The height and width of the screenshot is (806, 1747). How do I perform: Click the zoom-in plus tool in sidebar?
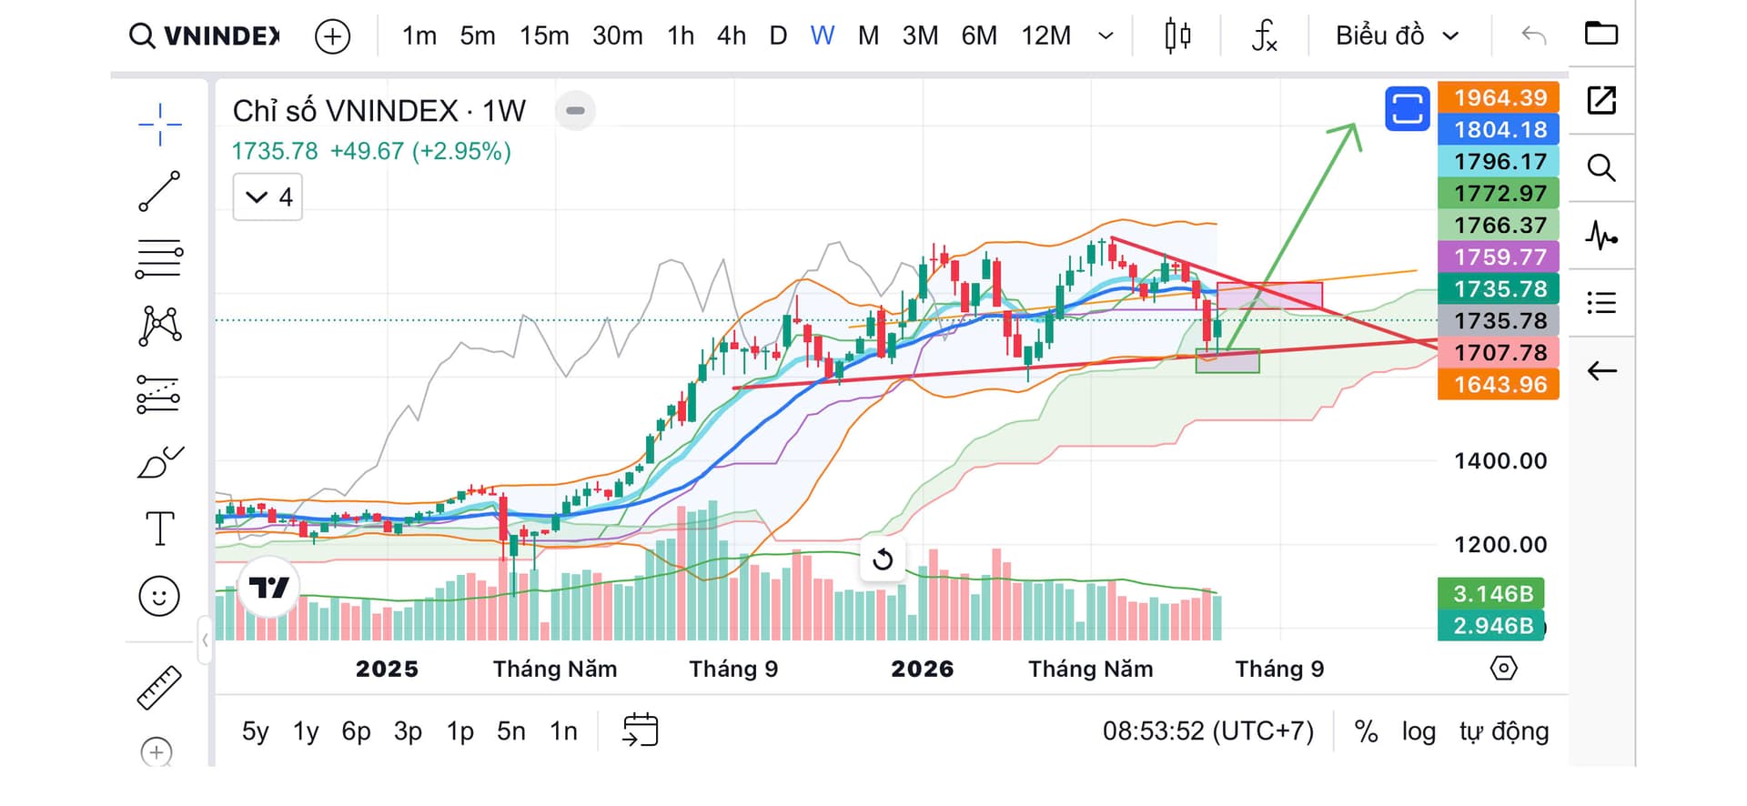tap(157, 752)
